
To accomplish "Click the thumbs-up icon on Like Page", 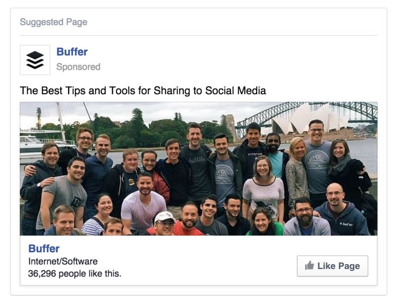I will [310, 266].
